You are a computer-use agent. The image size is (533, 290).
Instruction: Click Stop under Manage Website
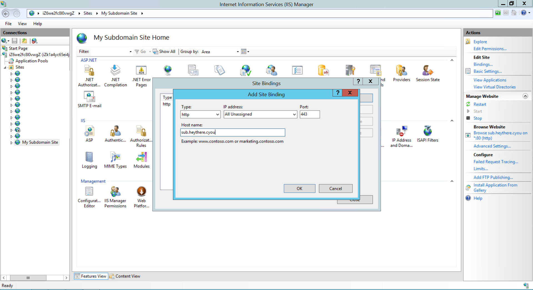point(477,118)
